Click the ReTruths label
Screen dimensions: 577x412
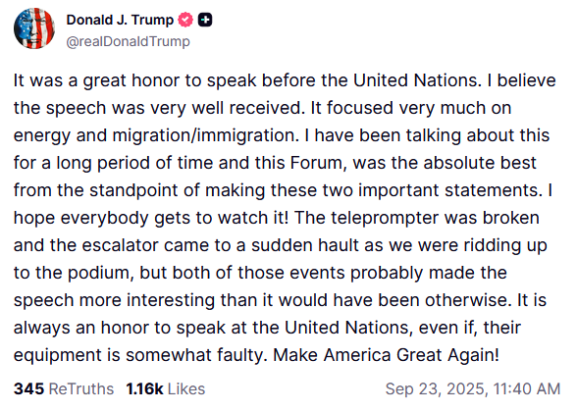tap(81, 388)
